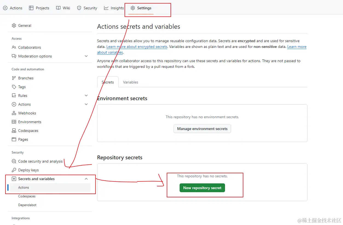Click 'This repository has no environment secrets.' text
The image size is (343, 225).
pyautogui.click(x=202, y=117)
